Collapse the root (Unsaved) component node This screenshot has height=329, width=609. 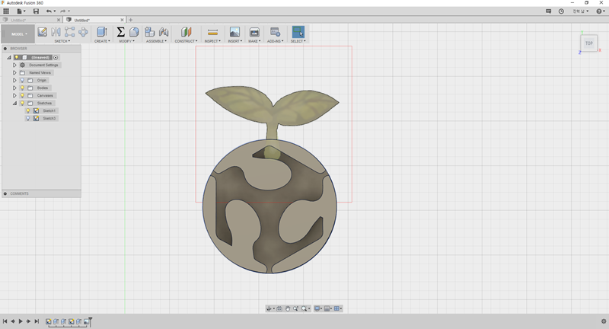(9, 57)
